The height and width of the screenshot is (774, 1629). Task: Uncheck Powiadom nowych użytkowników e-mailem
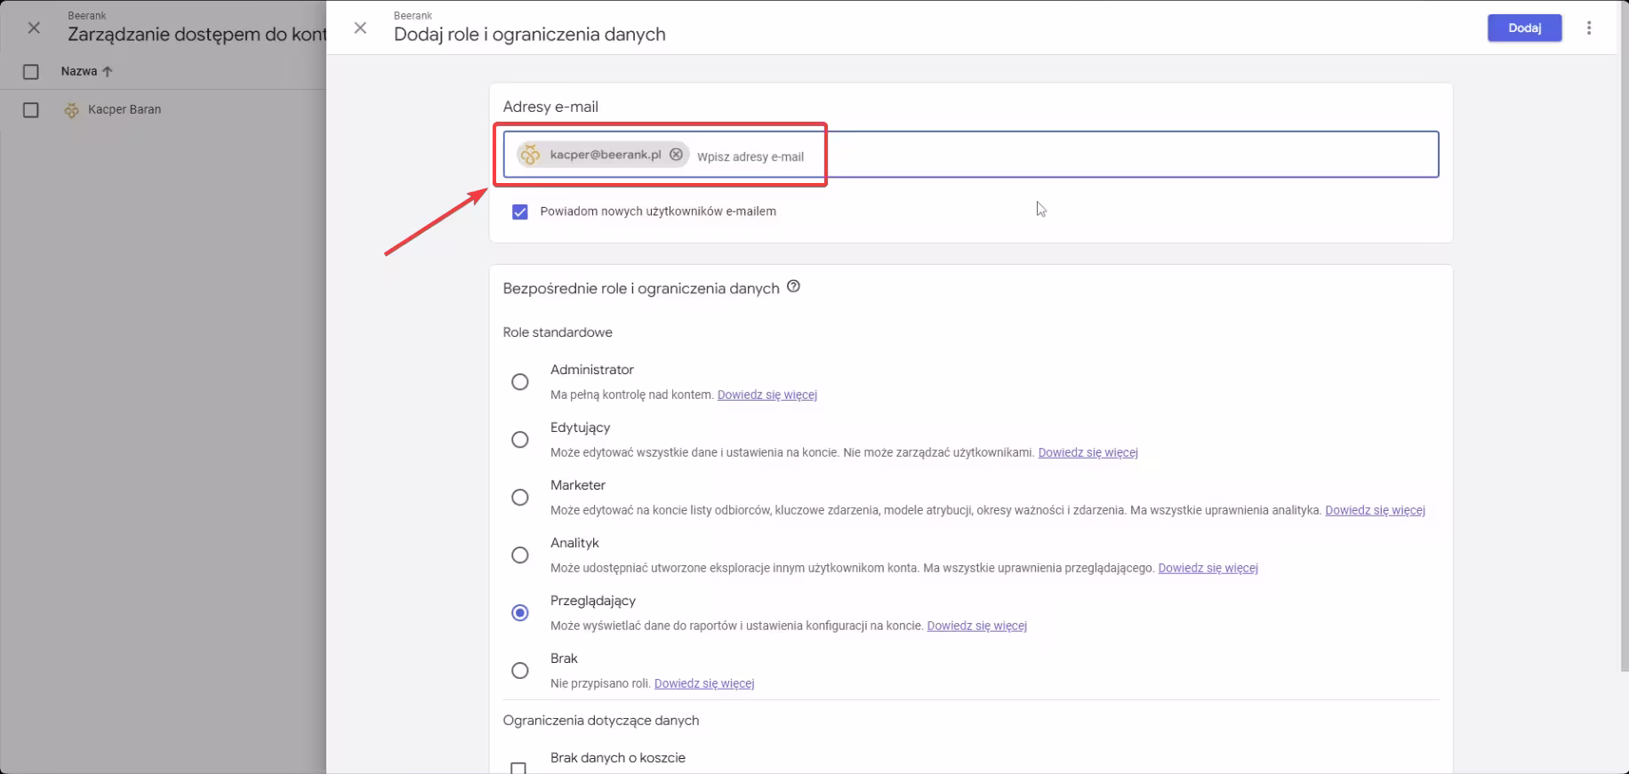[520, 211]
